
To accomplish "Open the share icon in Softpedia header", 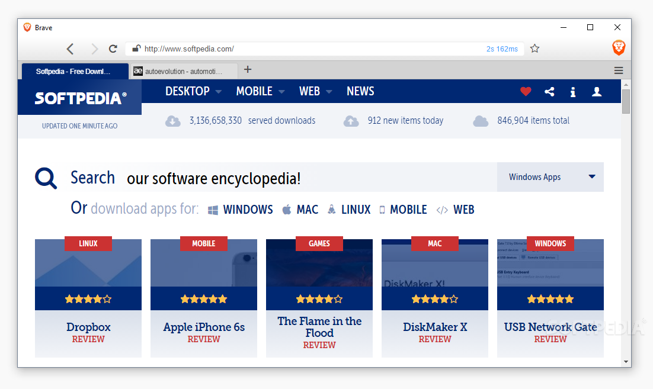I will point(549,92).
